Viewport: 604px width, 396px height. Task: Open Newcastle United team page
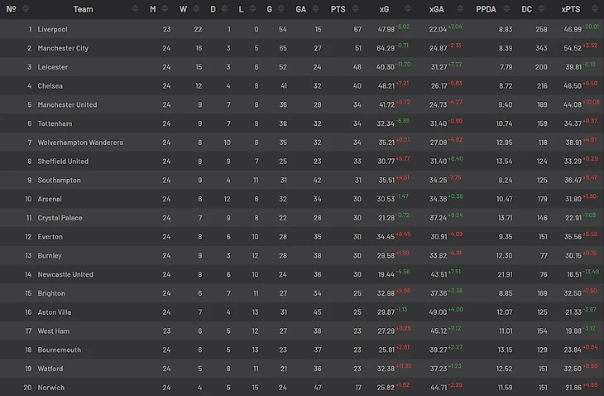(65, 274)
